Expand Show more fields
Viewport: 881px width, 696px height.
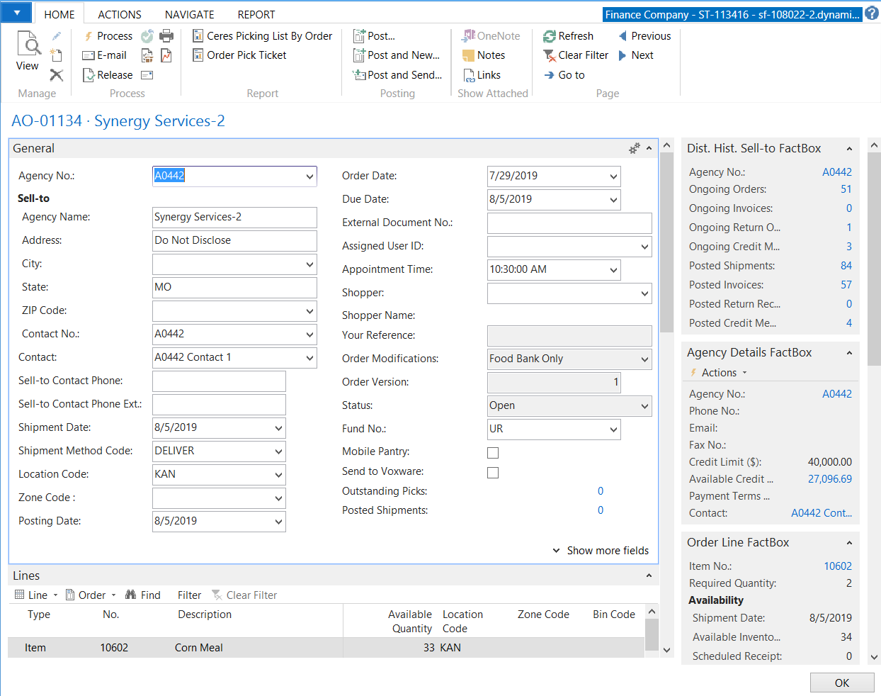coord(601,551)
